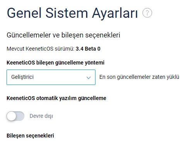Click the 'Genel Sistem Ayarları' page title
This screenshot has height=141, width=194.
point(72,14)
